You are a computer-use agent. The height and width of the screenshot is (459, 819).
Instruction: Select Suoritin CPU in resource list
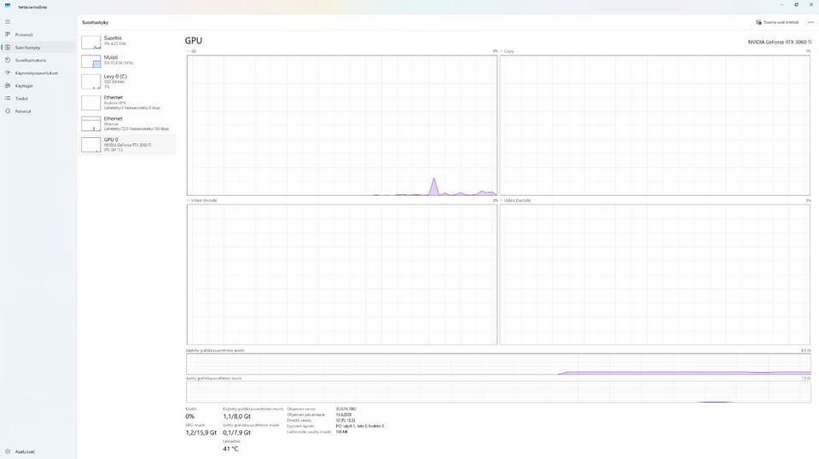click(x=127, y=41)
